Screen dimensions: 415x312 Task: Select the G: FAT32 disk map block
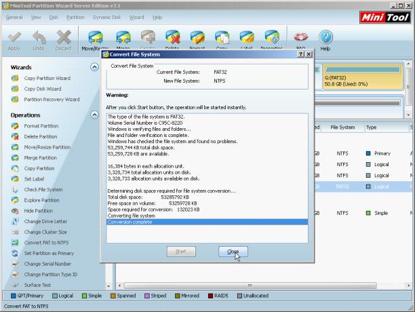tap(363, 77)
